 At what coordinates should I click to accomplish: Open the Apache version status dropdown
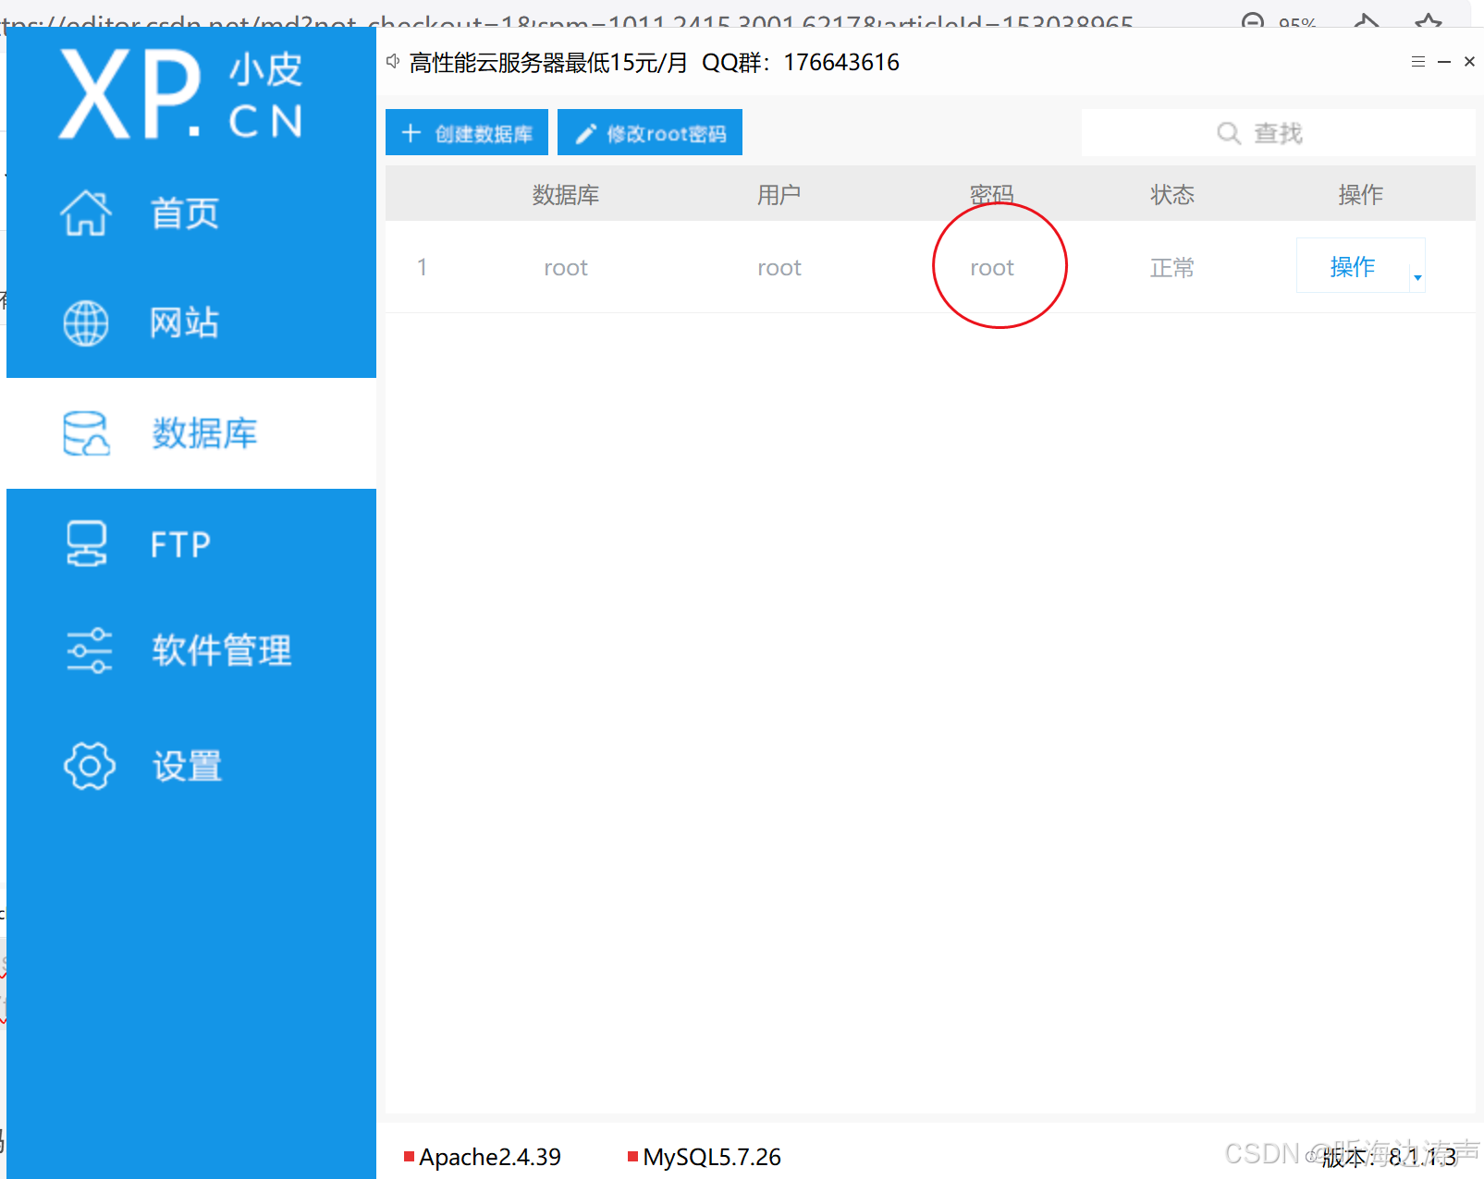tap(489, 1156)
